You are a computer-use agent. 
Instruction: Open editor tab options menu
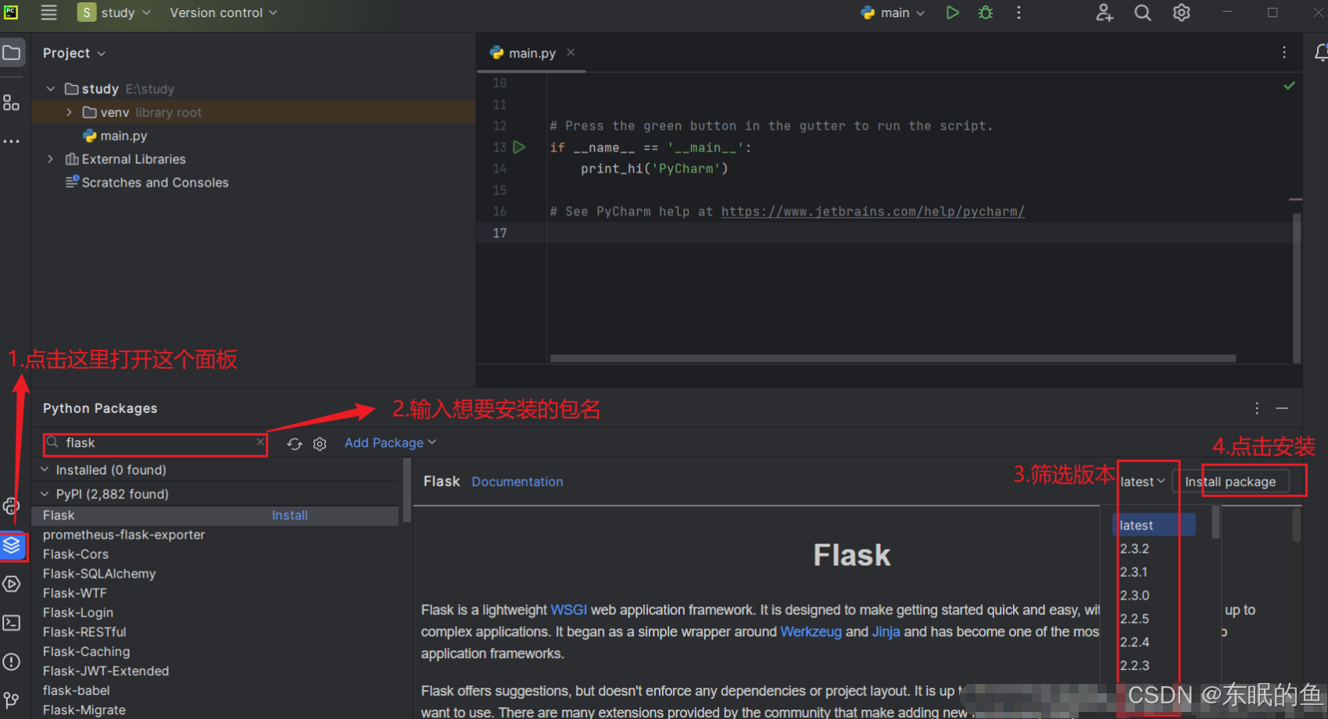pyautogui.click(x=1284, y=52)
